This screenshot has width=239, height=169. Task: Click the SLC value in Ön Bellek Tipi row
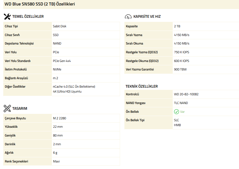tap(177, 120)
